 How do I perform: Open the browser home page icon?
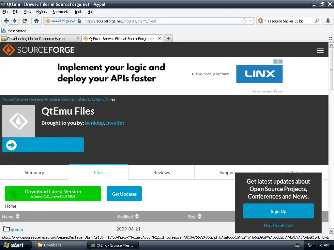(37, 21)
